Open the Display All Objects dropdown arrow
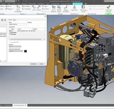 pyautogui.click(x=69, y=11)
